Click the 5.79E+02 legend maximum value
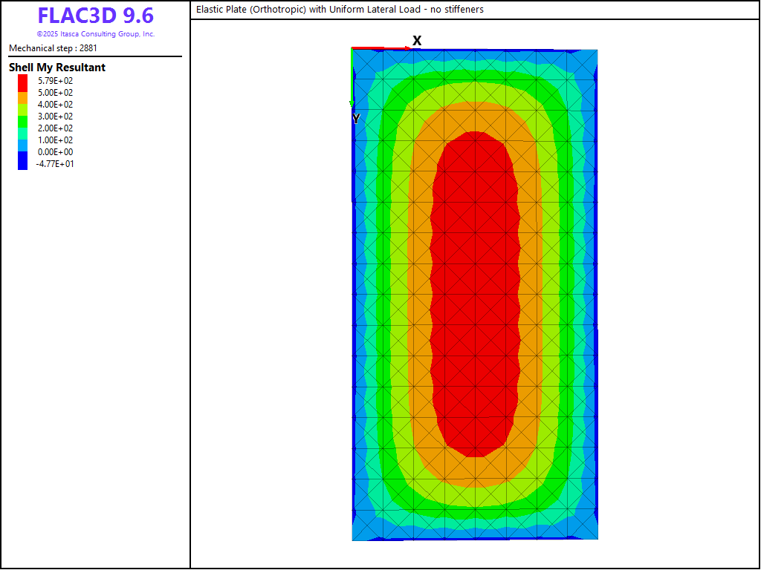 [x=56, y=81]
